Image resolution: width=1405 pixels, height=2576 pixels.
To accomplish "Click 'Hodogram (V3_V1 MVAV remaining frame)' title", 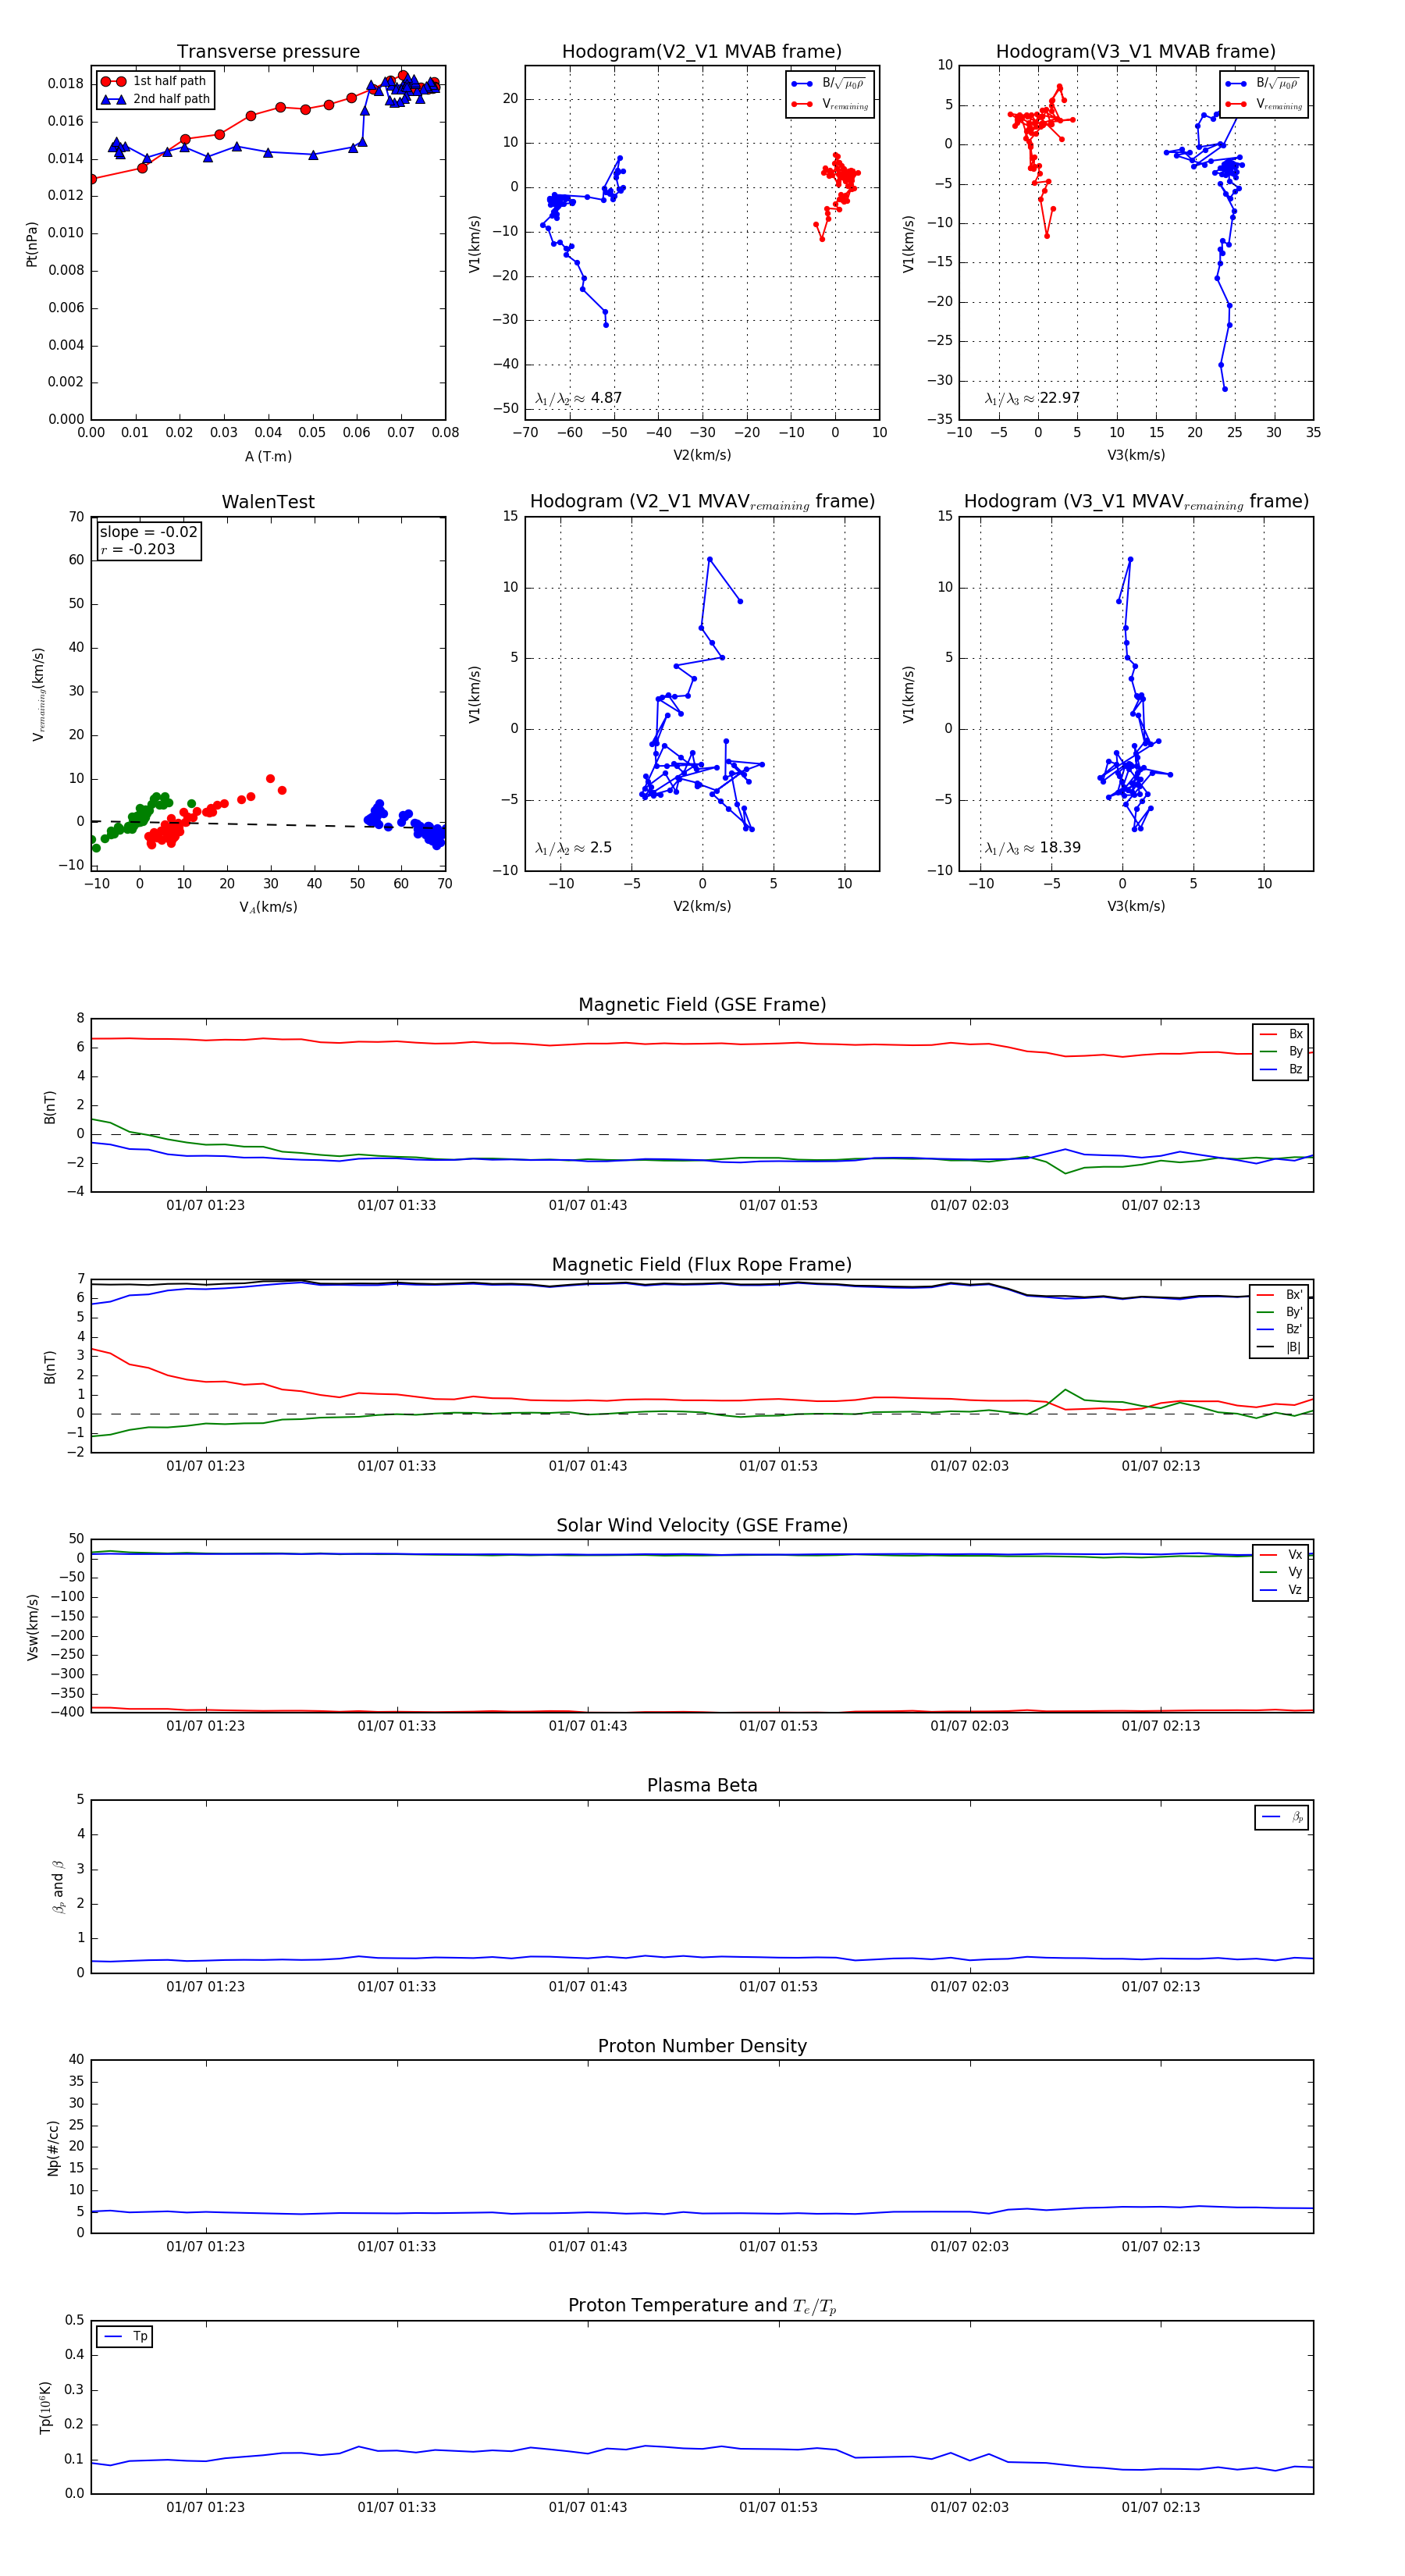I will pyautogui.click(x=1136, y=502).
